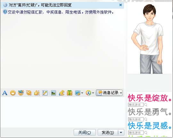The width and height of the screenshot is (173, 138).
Task: Open the smiley emoticon picker
Action: [x=13, y=93]
